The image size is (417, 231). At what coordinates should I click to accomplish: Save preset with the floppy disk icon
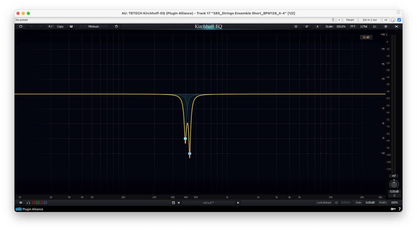pos(173,203)
